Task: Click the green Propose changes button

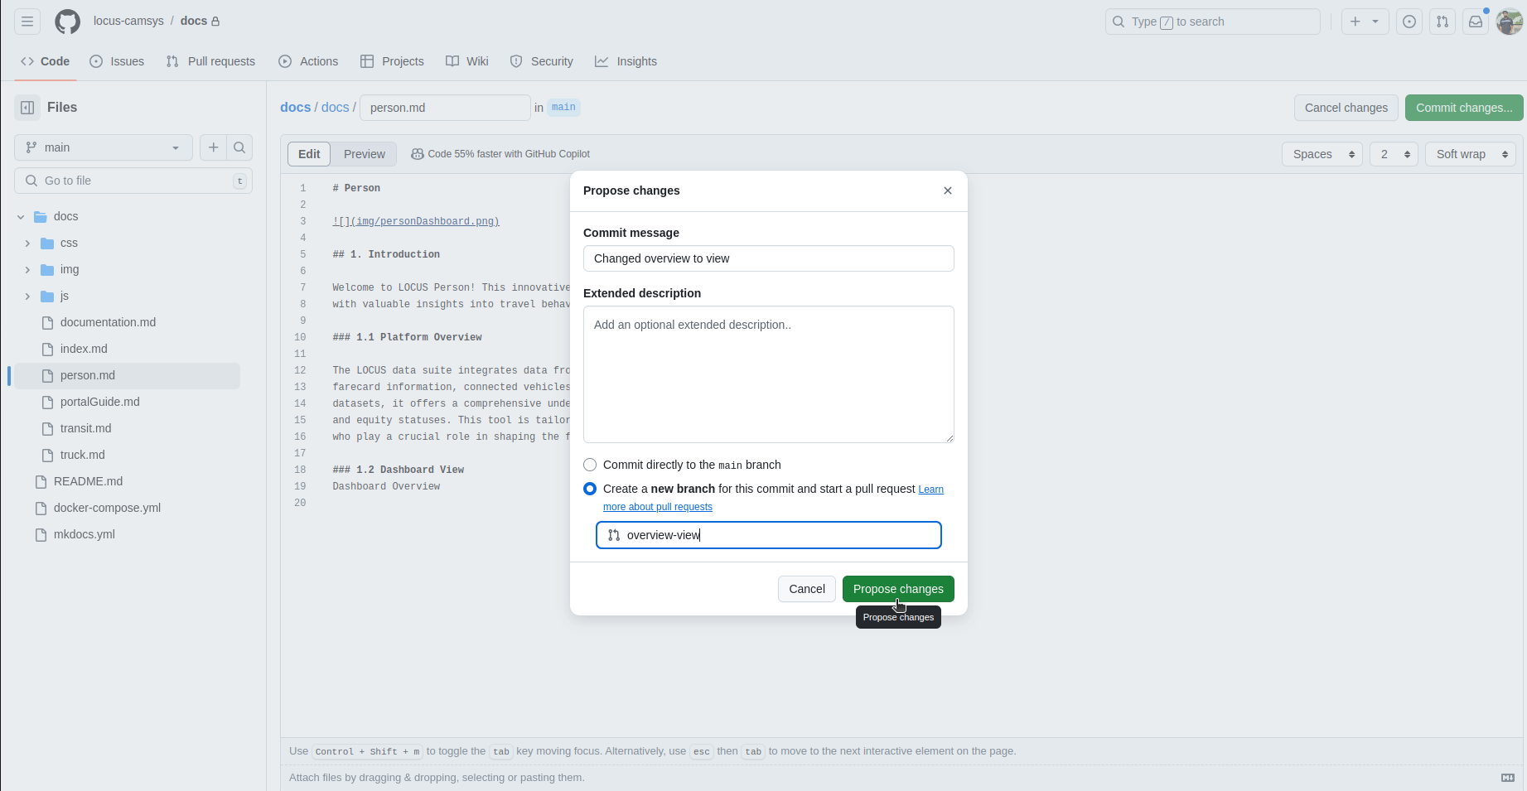Action: coord(898,589)
